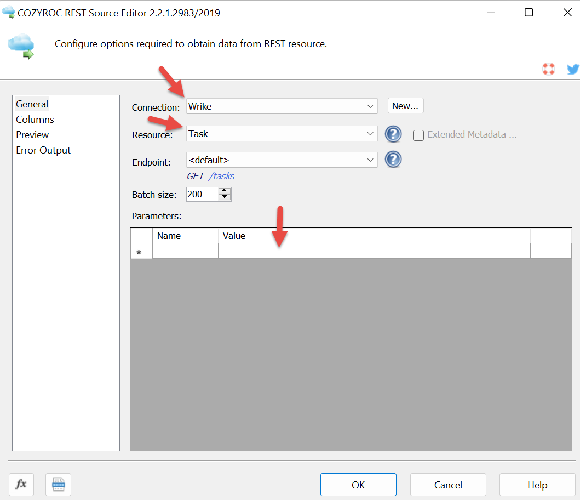This screenshot has width=580, height=500.
Task: Click the empty parameter Name cell
Action: (x=185, y=252)
